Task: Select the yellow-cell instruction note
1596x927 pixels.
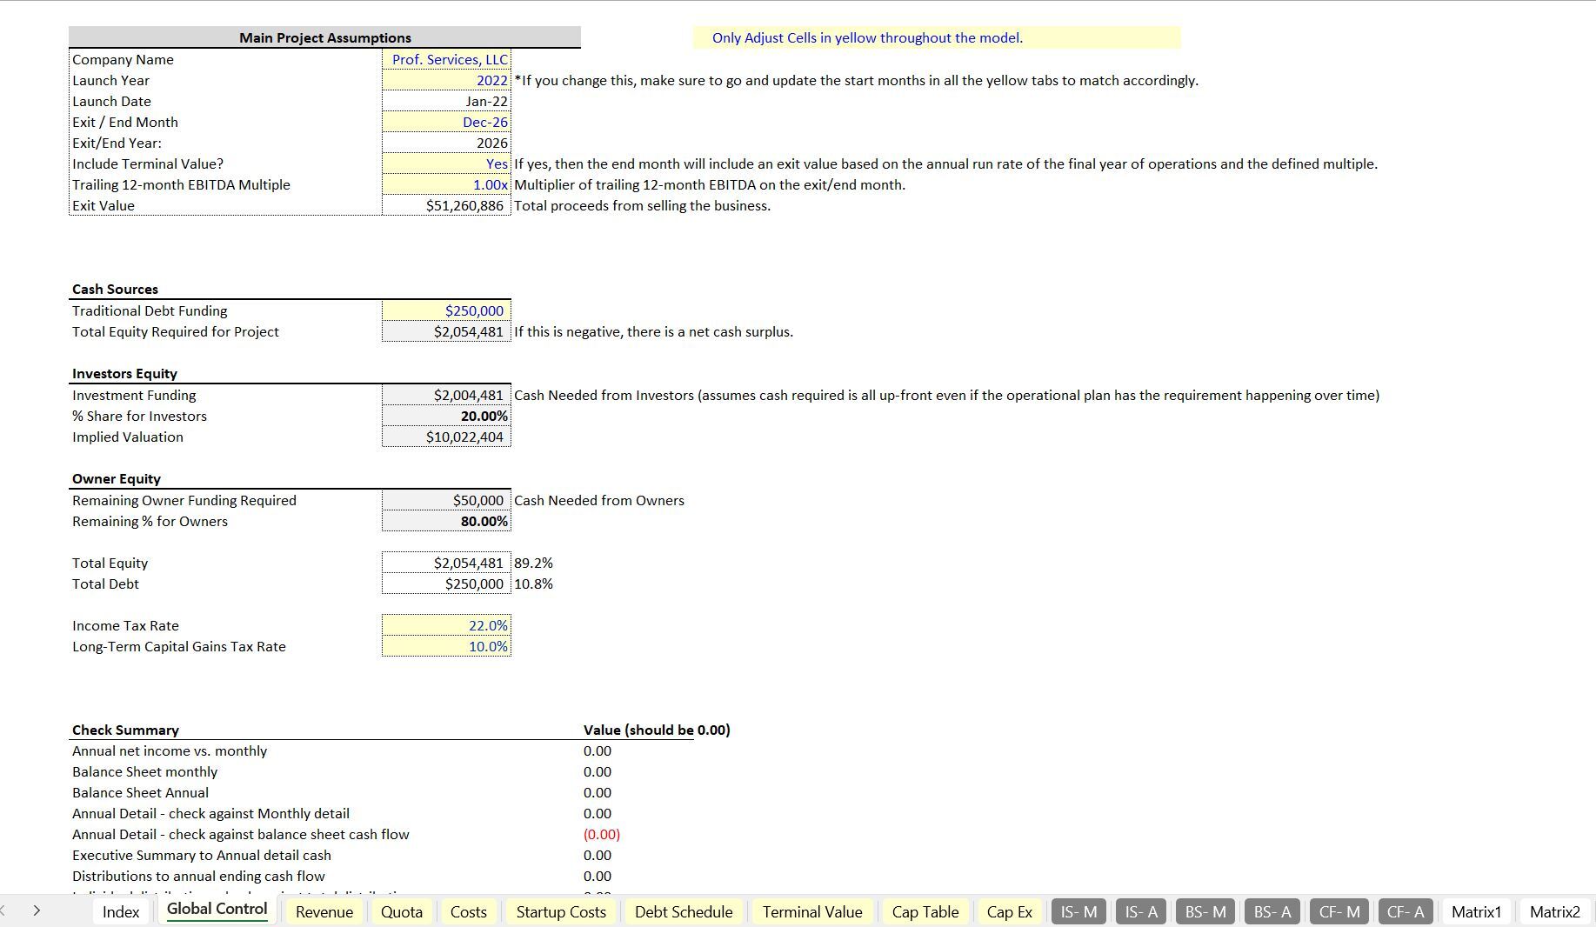Action: point(937,37)
